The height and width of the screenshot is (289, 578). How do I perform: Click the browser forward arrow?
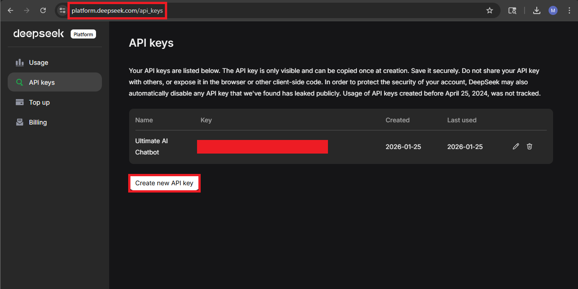point(27,10)
